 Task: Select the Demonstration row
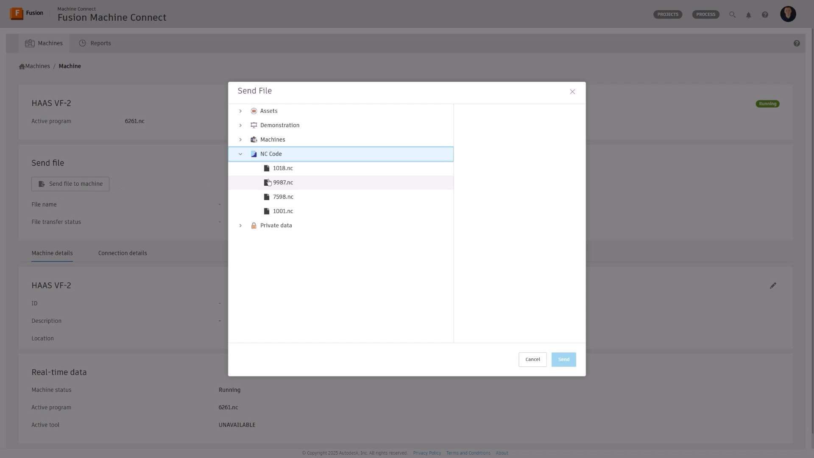tap(341, 126)
